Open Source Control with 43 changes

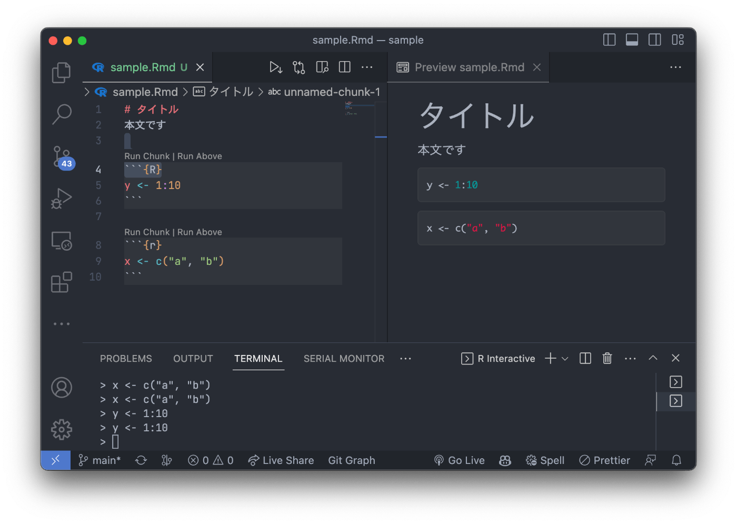63,157
